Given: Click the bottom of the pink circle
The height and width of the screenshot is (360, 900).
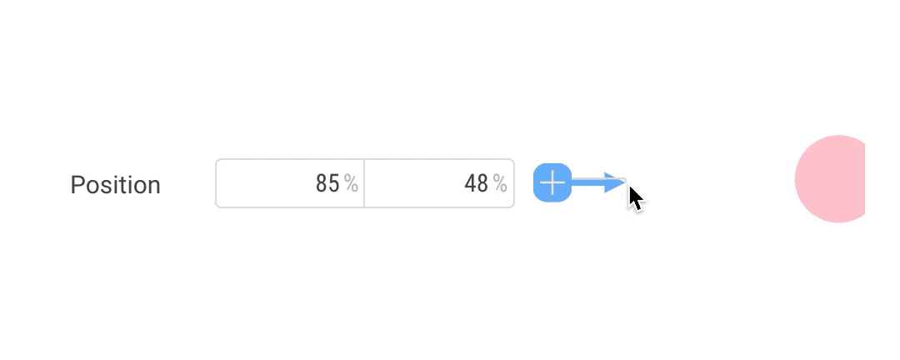Looking at the screenshot, I should click(x=838, y=219).
